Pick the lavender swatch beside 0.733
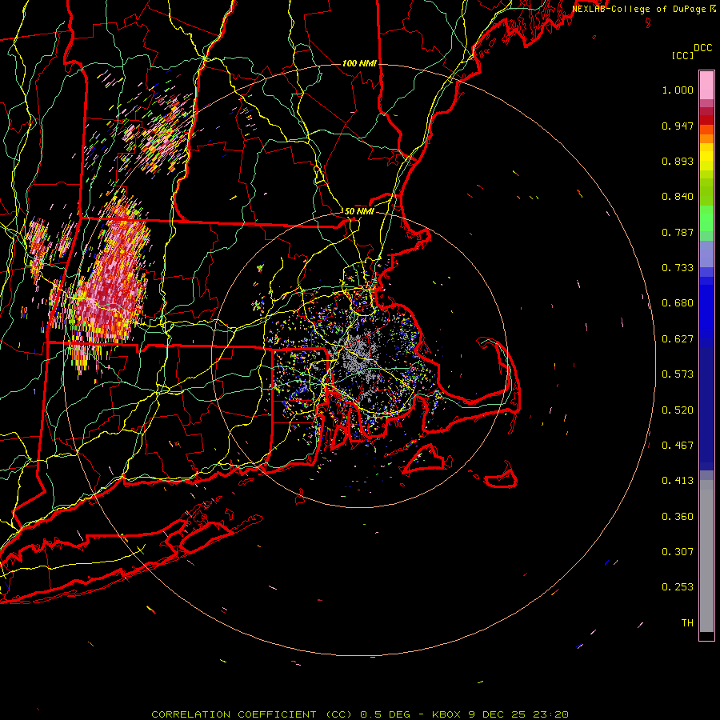720x720 pixels. 706,254
